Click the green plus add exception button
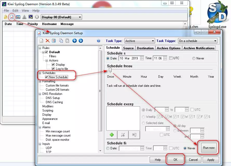The height and width of the screenshot is (166, 231). coord(112,135)
